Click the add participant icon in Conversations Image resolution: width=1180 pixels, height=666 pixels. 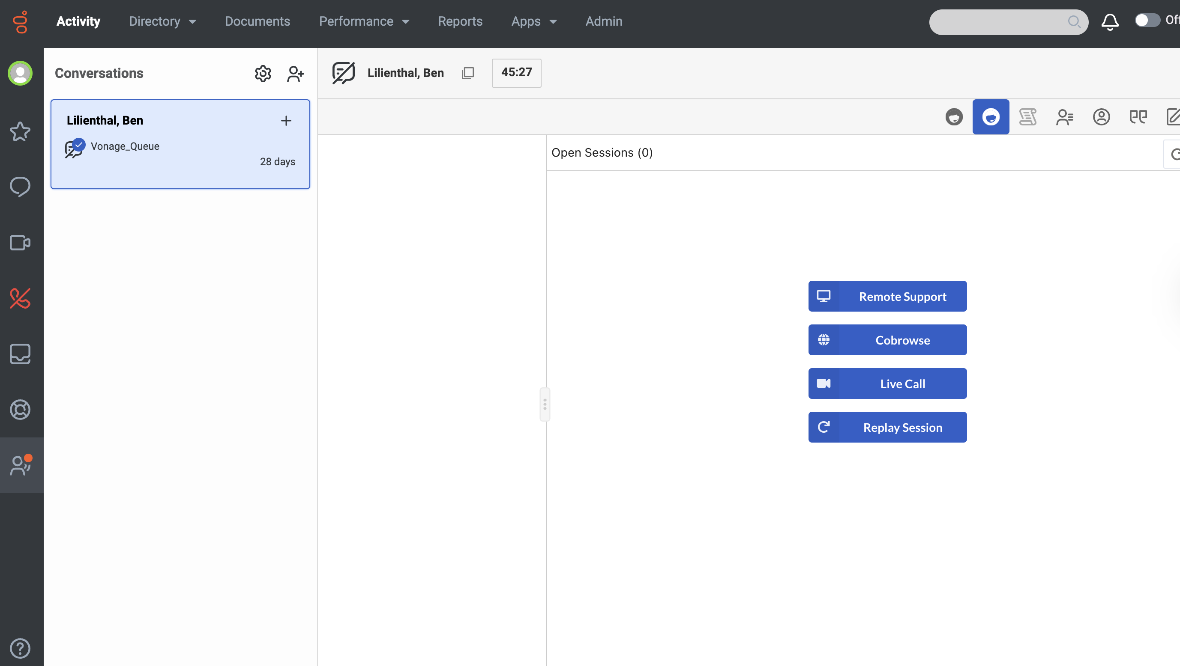click(295, 73)
